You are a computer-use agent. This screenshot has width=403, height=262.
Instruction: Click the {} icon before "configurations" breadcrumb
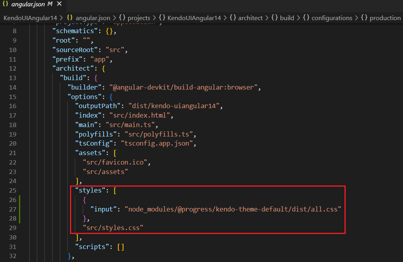[307, 18]
